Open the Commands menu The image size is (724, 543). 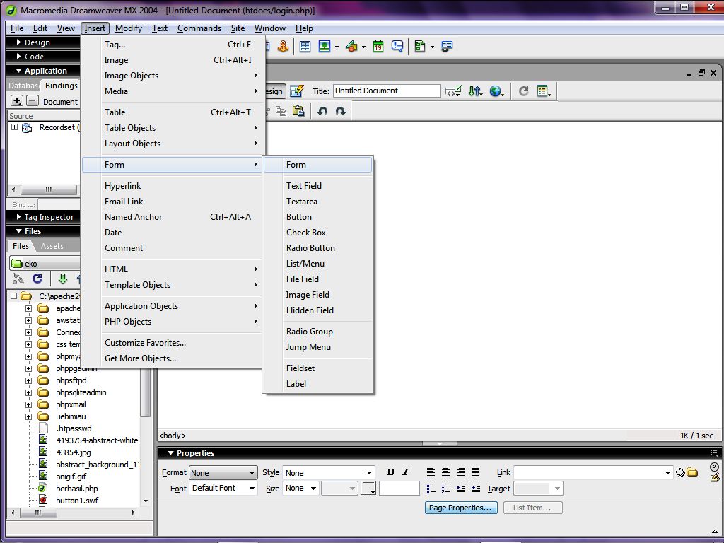(199, 28)
